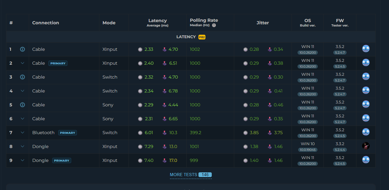This screenshot has height=190, width=389.
Task: Open the MORE TESTS 146 link
Action: point(191,175)
